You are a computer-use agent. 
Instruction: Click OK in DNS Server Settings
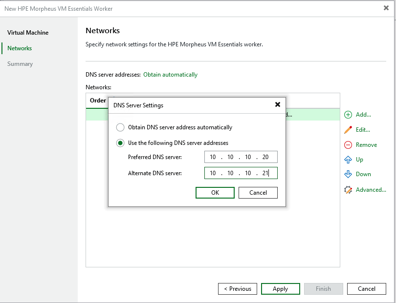point(215,193)
